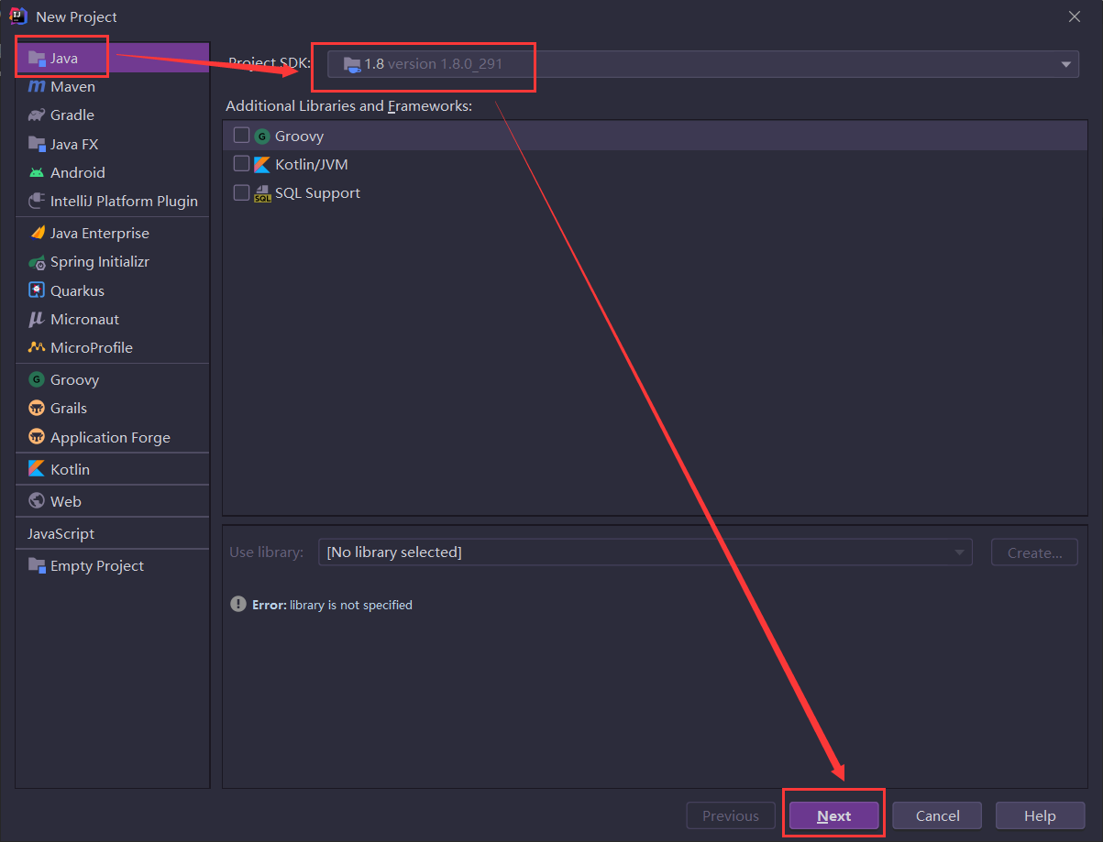Click the 'SQL Support' row text
The height and width of the screenshot is (842, 1103).
click(318, 193)
